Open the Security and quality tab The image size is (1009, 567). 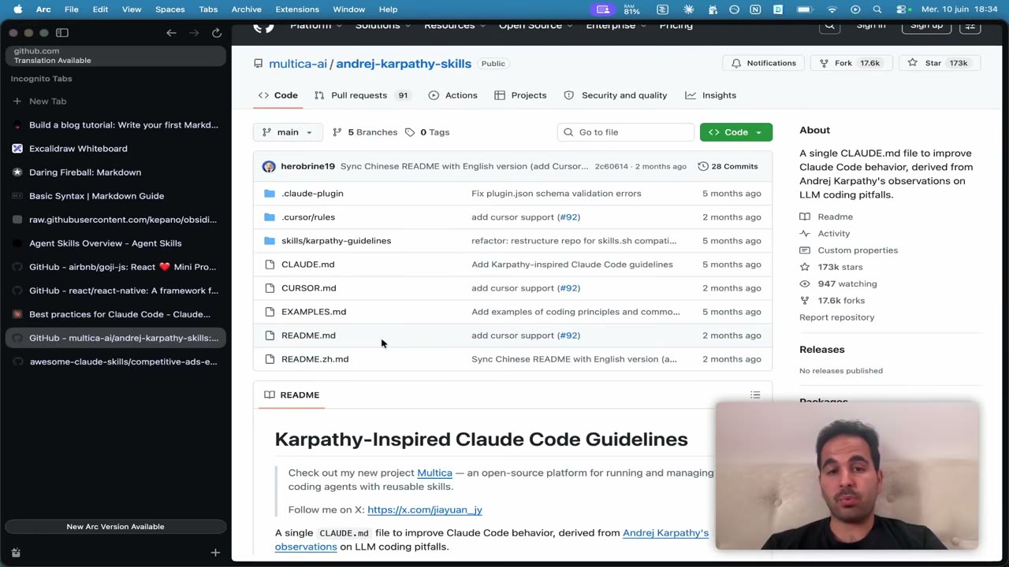pos(616,95)
